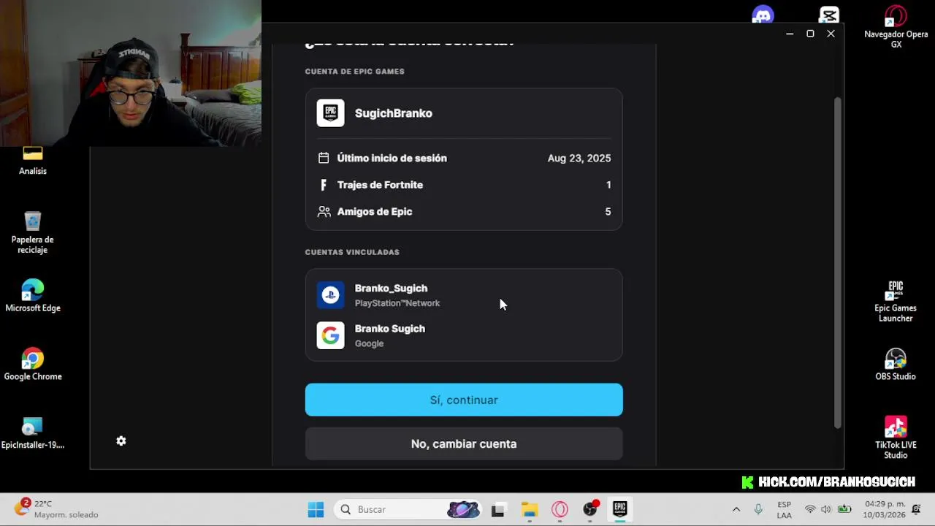Select the Analisis desktop folder
This screenshot has height=526, width=935.
click(x=33, y=160)
